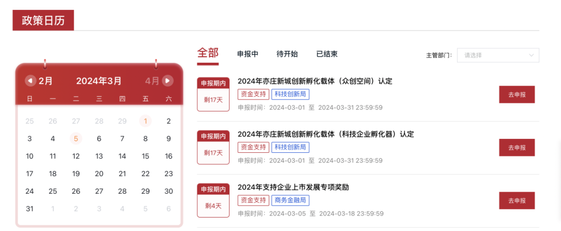Pick March 9 on the calendar
The height and width of the screenshot is (231, 561).
point(168,139)
